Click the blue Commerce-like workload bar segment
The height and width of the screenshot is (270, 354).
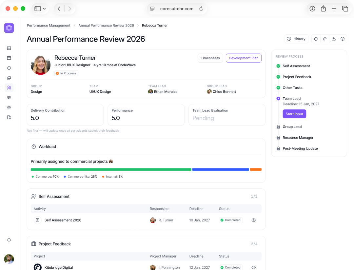220,169
